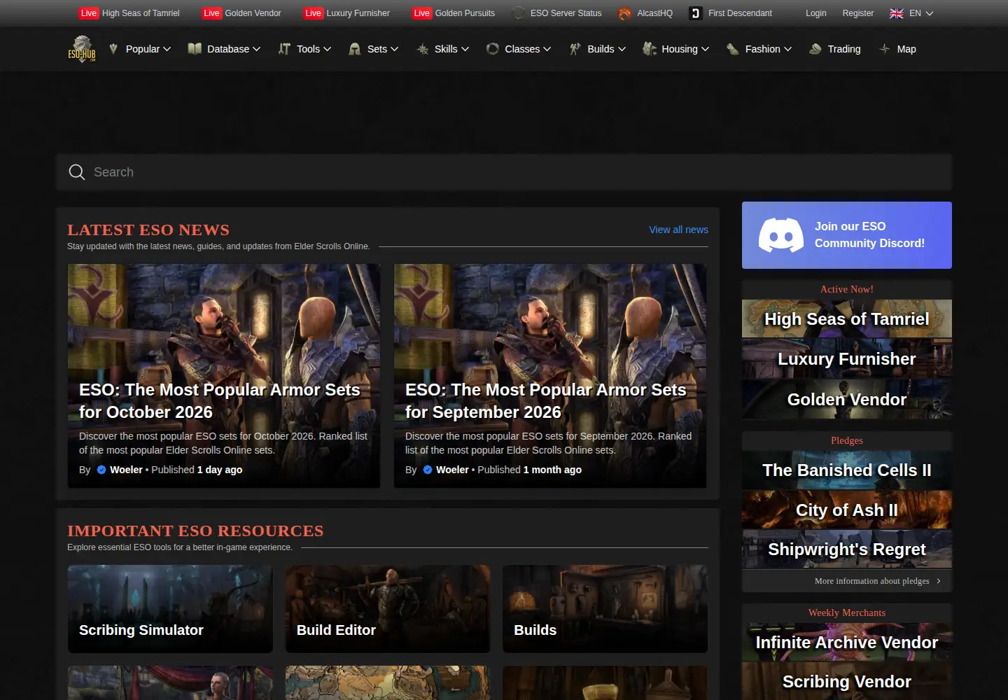
Task: Open the Build Editor resource card
Action: pyautogui.click(x=388, y=609)
